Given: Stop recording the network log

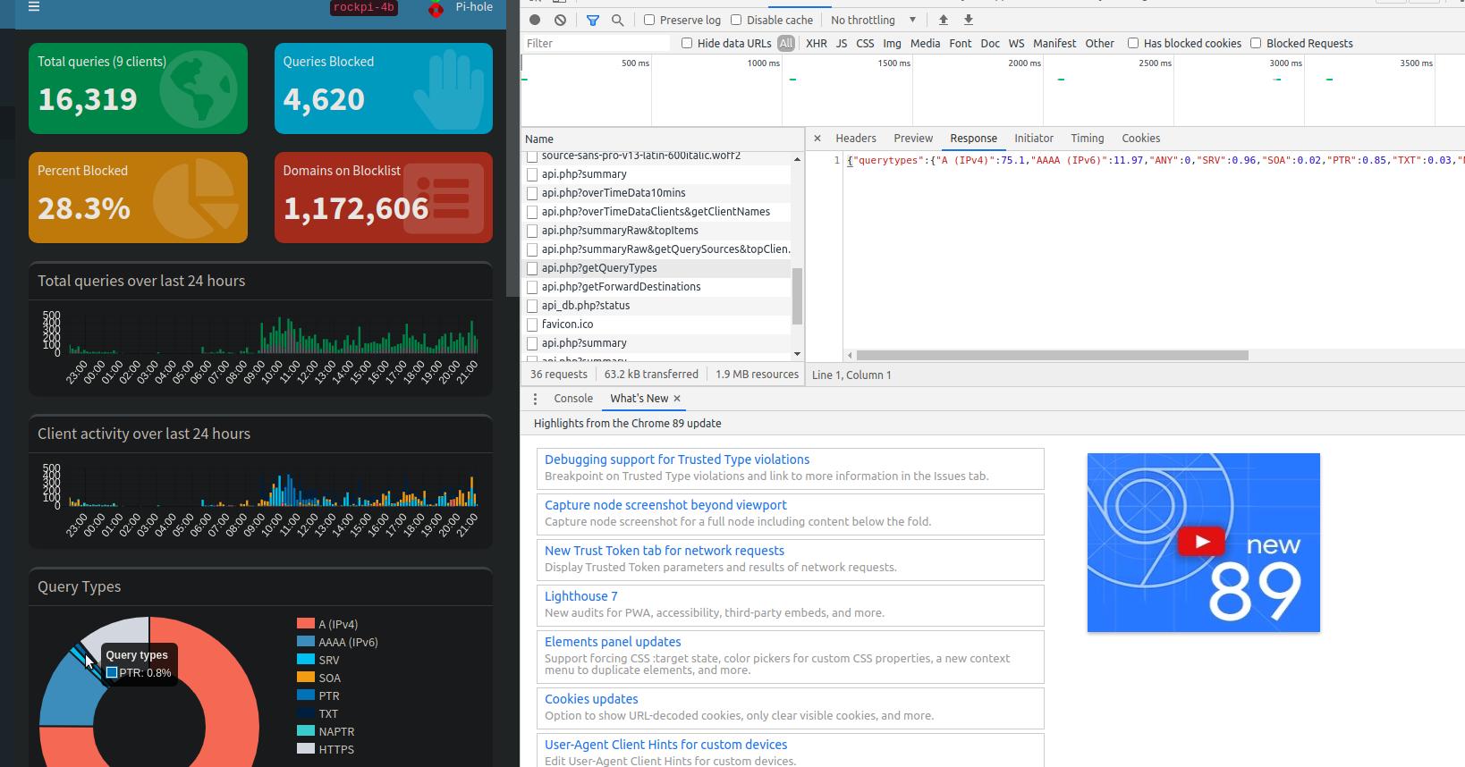Looking at the screenshot, I should point(535,20).
